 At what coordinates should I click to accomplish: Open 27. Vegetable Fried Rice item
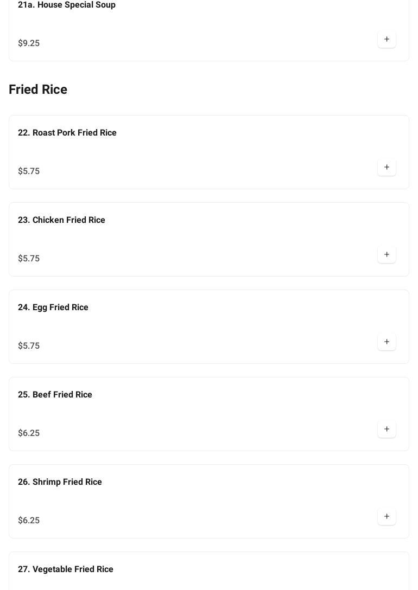[x=66, y=569]
